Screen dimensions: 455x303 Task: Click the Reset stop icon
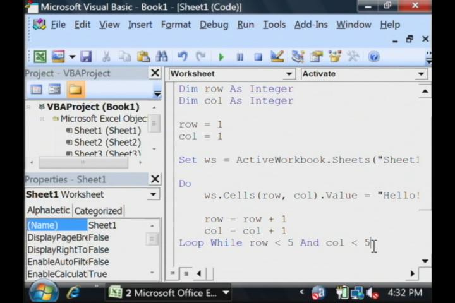click(x=258, y=57)
